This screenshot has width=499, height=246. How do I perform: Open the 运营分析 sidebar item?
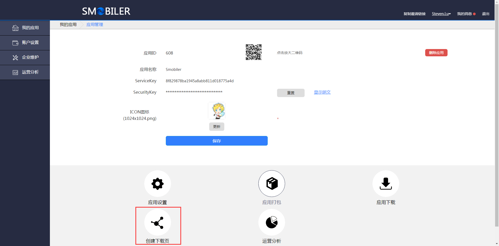[25, 72]
